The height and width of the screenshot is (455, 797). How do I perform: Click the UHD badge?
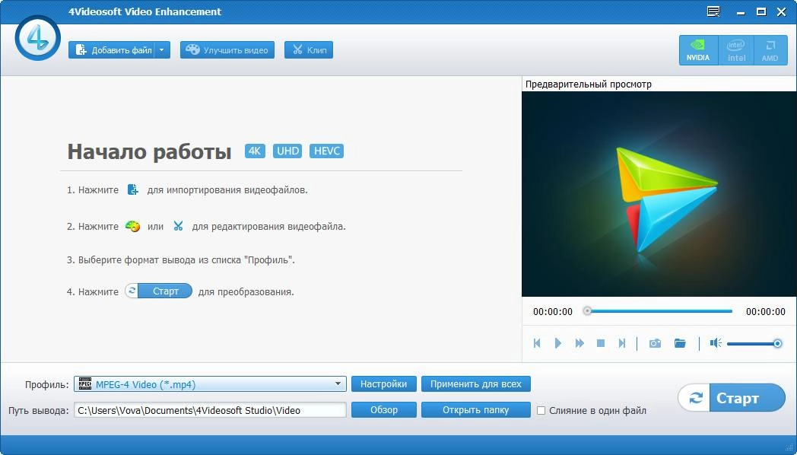[287, 151]
